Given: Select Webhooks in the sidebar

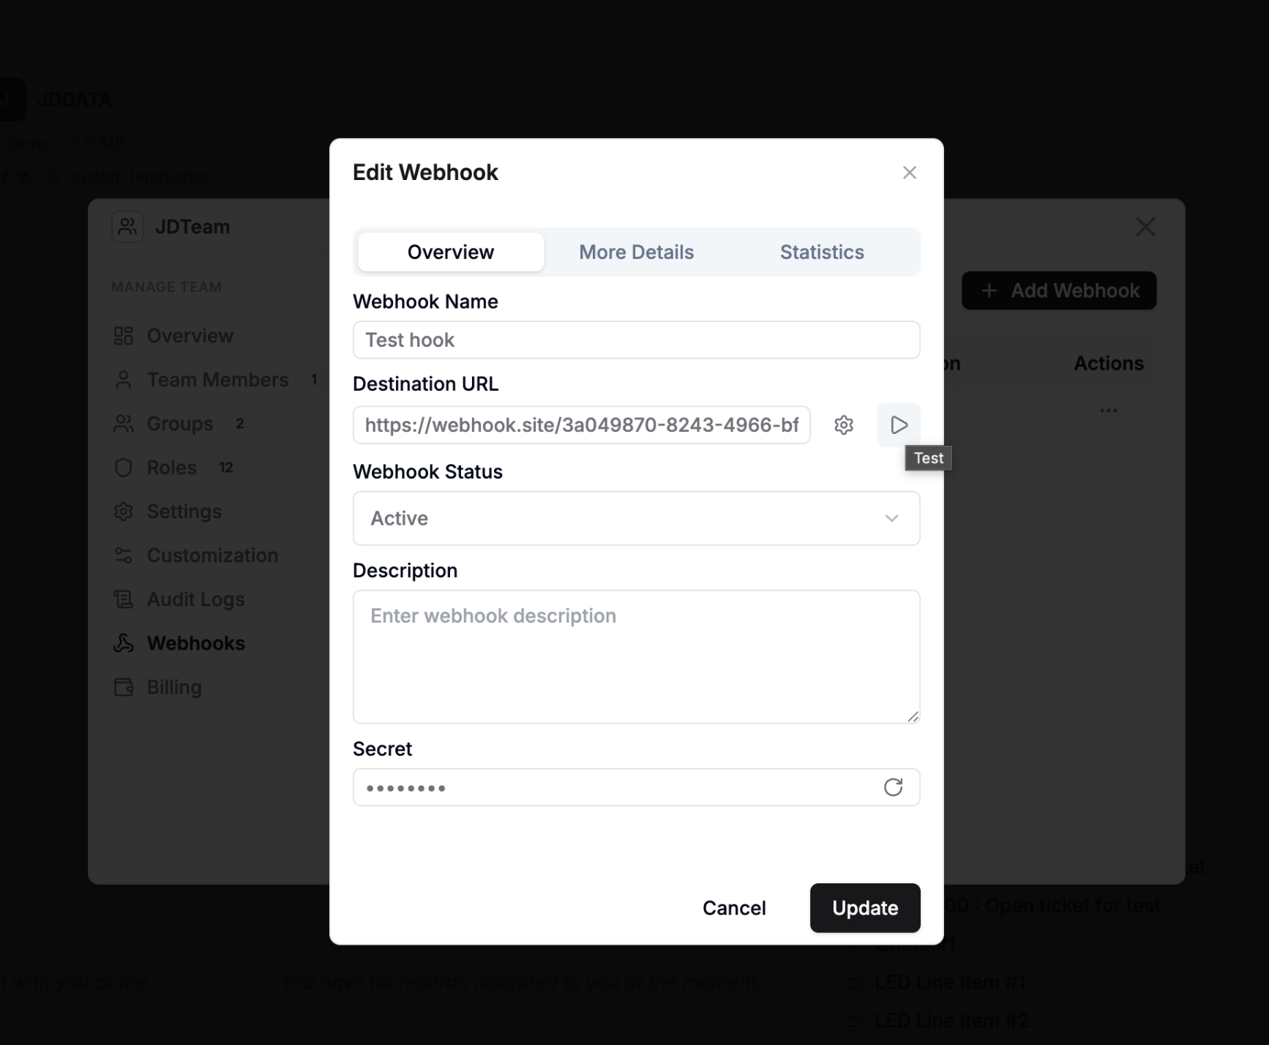Looking at the screenshot, I should tap(196, 643).
